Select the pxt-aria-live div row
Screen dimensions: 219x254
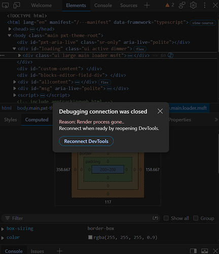[x=103, y=42]
